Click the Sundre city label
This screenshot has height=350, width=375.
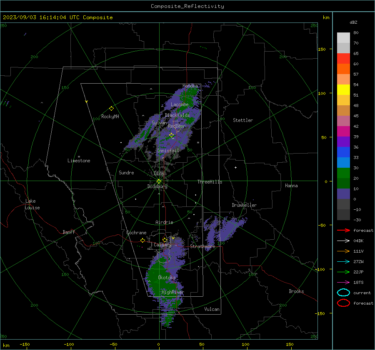(126, 173)
